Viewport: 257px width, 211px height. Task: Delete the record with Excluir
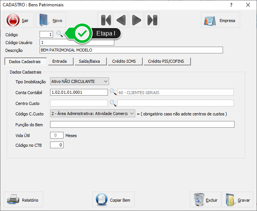coord(205,200)
